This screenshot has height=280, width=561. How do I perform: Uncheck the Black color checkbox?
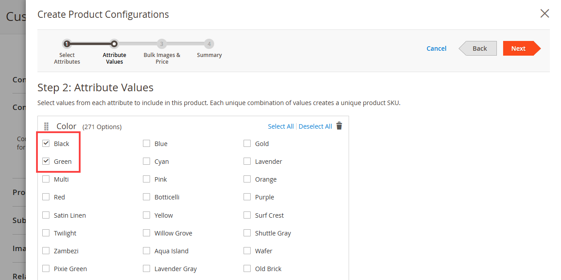pyautogui.click(x=46, y=143)
